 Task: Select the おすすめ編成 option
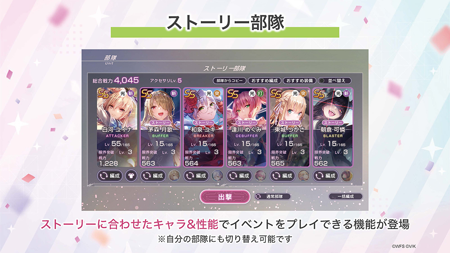(x=265, y=81)
